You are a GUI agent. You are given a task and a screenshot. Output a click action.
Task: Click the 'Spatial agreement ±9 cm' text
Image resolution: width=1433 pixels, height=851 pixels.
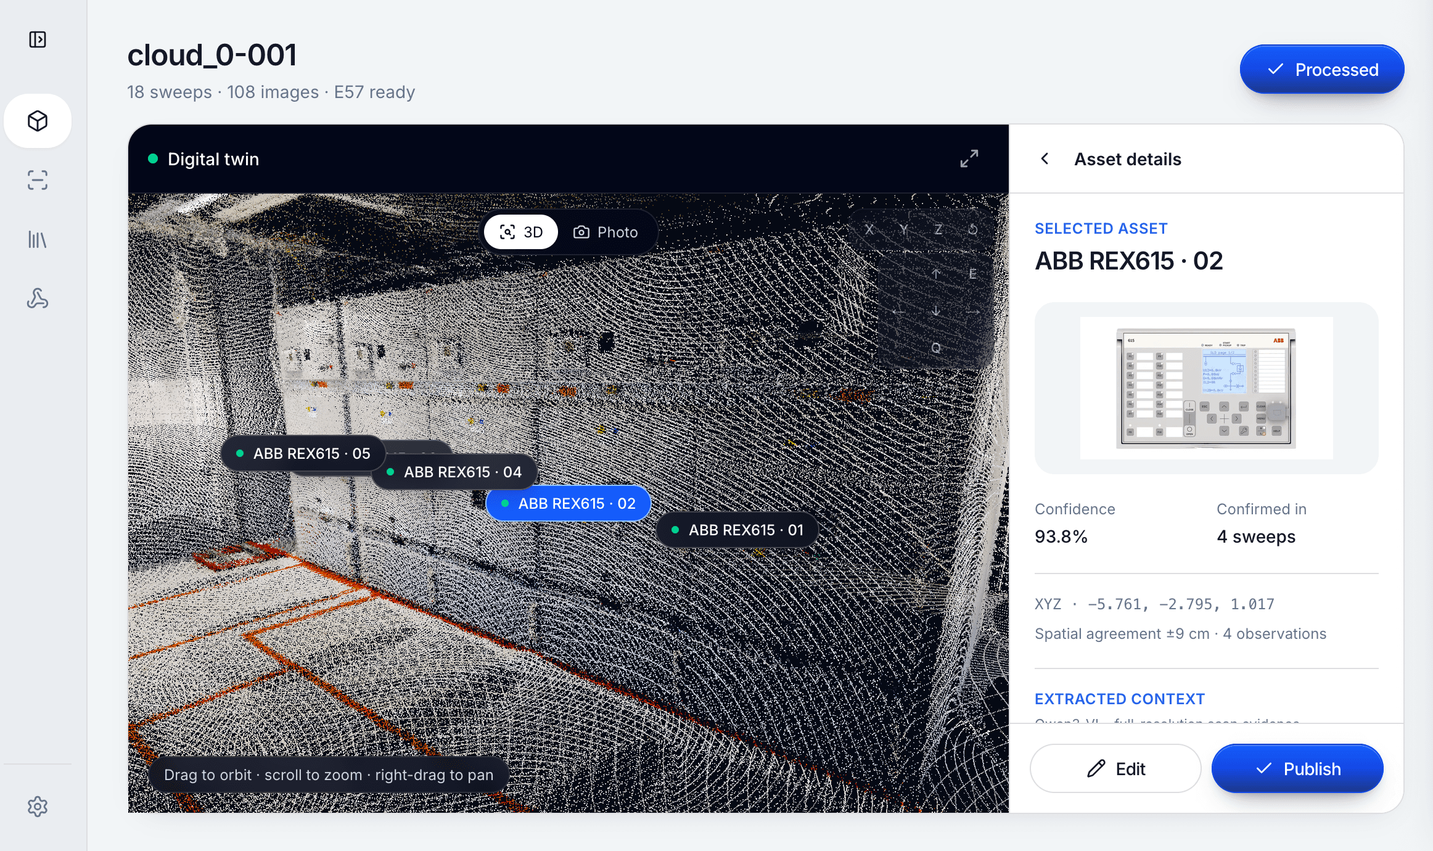coord(1122,633)
